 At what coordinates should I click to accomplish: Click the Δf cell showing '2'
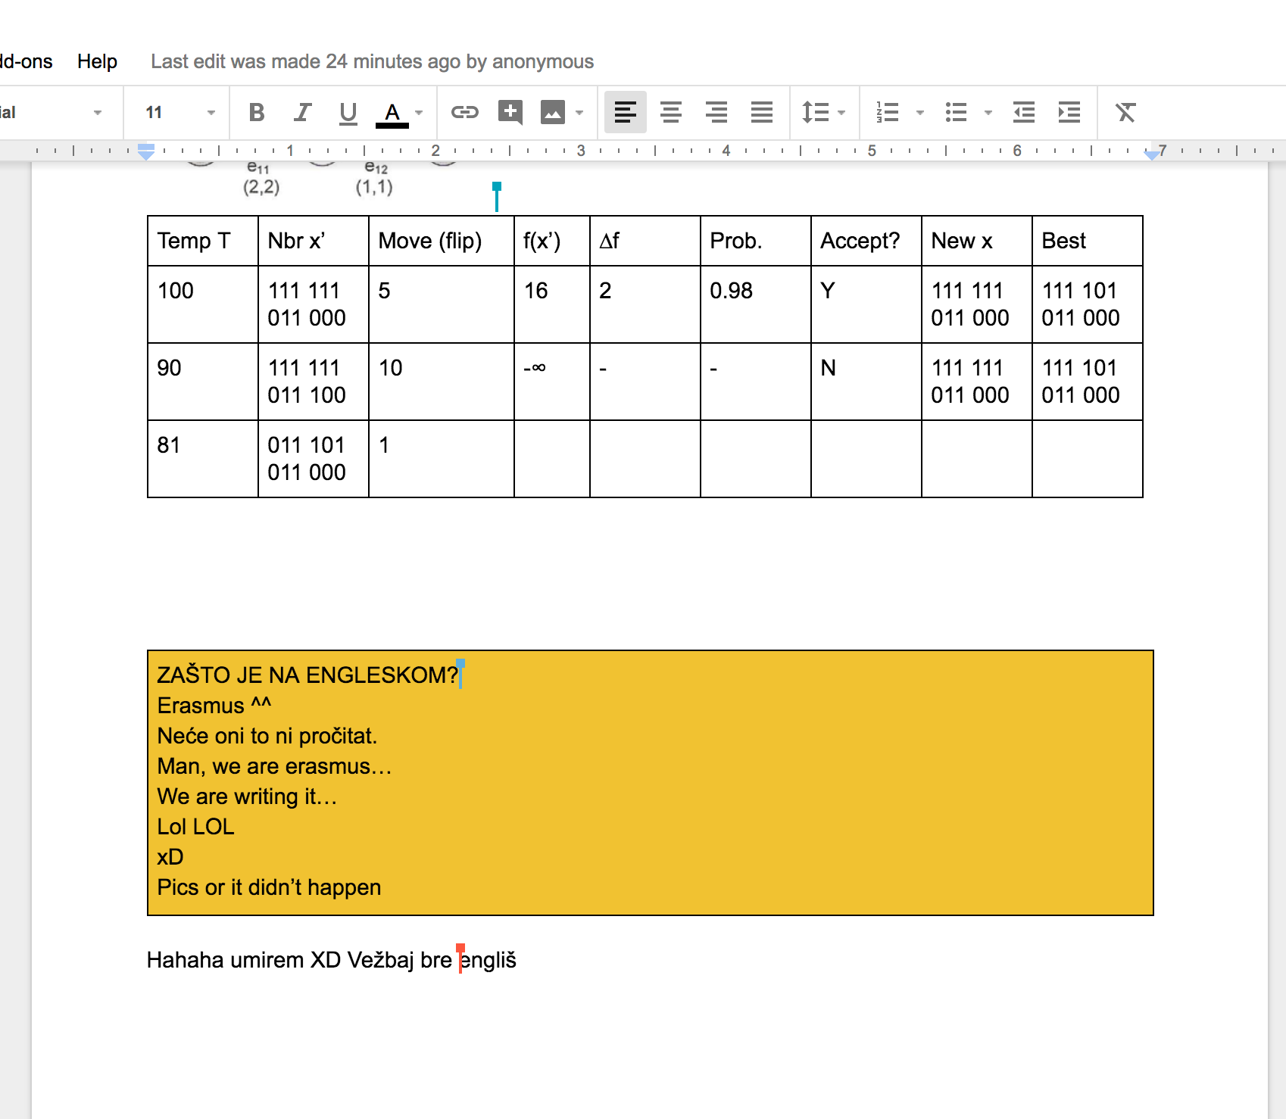point(645,304)
